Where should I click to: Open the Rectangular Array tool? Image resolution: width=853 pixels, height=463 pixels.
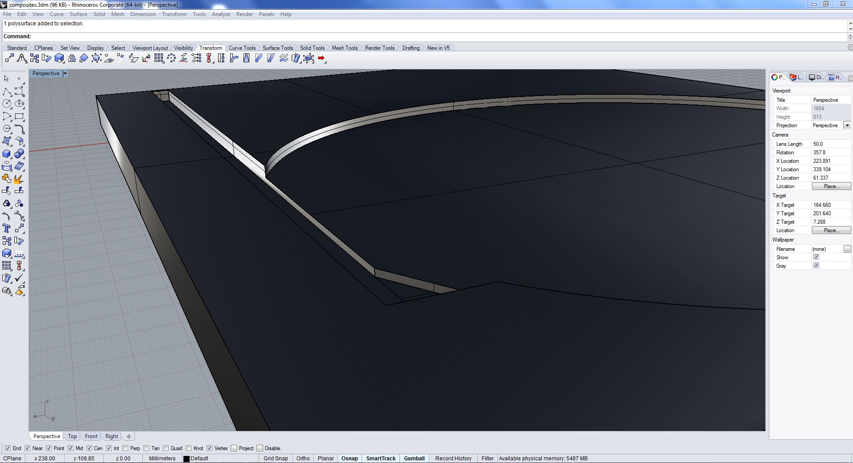click(x=159, y=58)
